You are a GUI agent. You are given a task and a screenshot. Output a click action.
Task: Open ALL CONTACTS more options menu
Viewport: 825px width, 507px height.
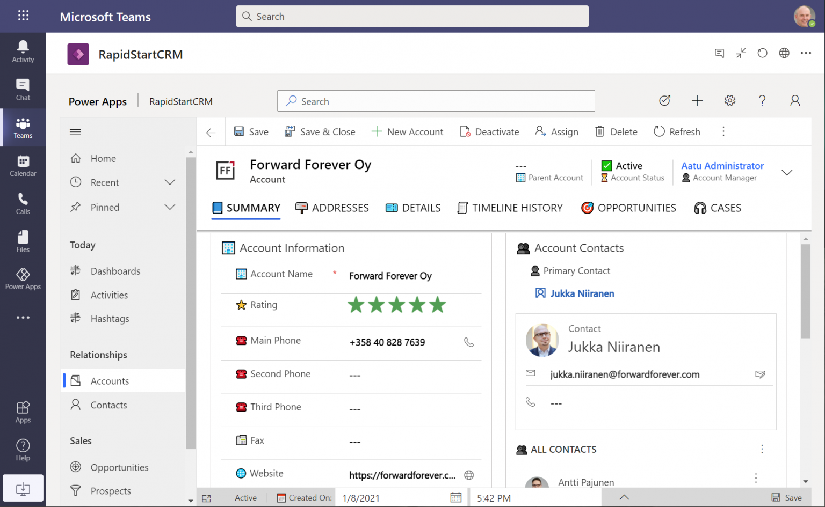[x=762, y=449]
